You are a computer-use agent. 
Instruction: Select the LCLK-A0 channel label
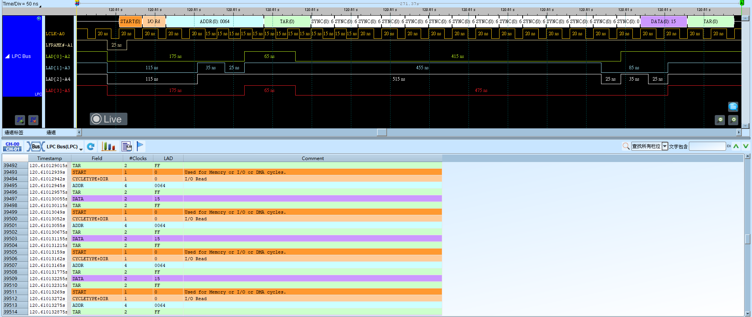point(55,34)
